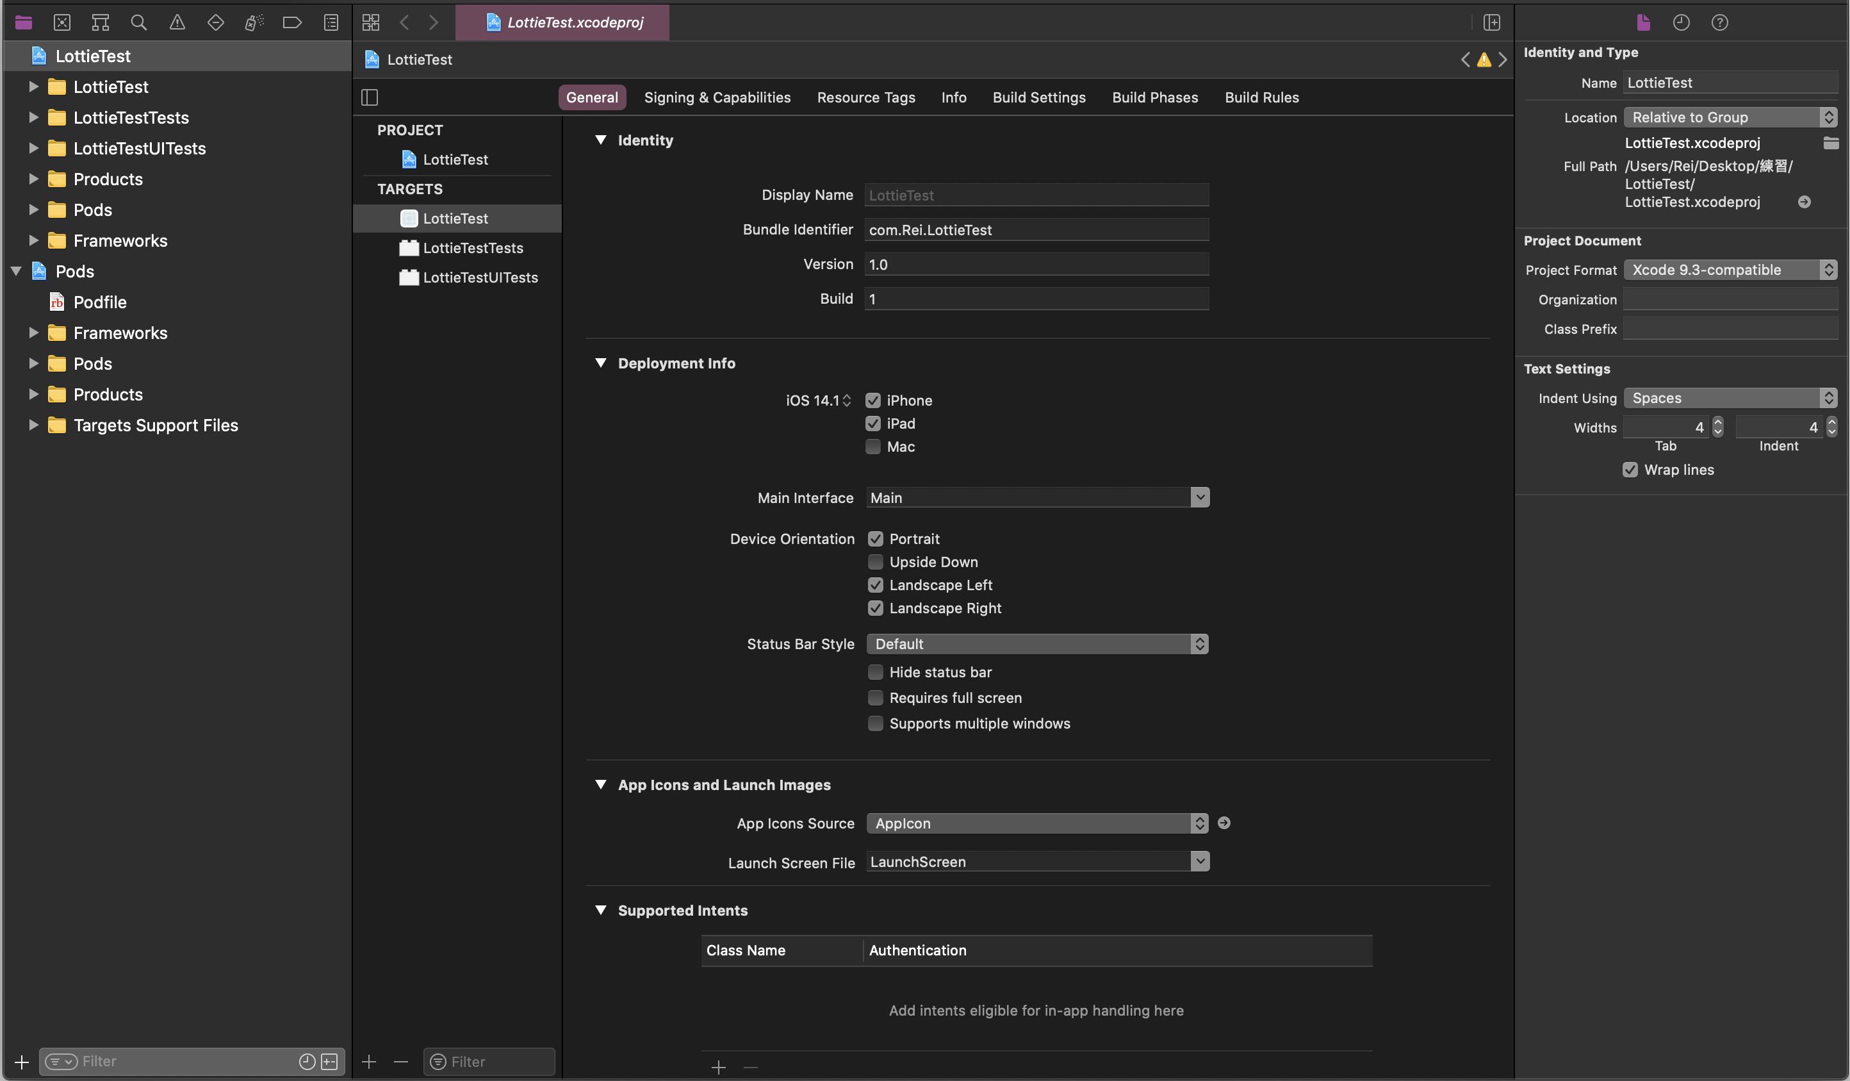This screenshot has height=1081, width=1850.
Task: Collapse the Deployment Info section
Action: pyautogui.click(x=600, y=363)
